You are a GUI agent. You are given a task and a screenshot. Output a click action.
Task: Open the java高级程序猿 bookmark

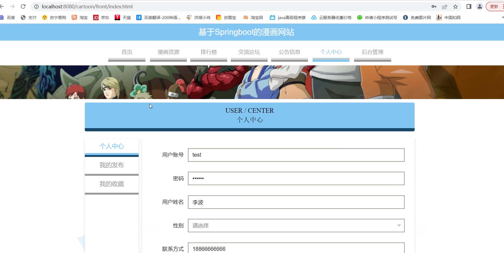(288, 17)
